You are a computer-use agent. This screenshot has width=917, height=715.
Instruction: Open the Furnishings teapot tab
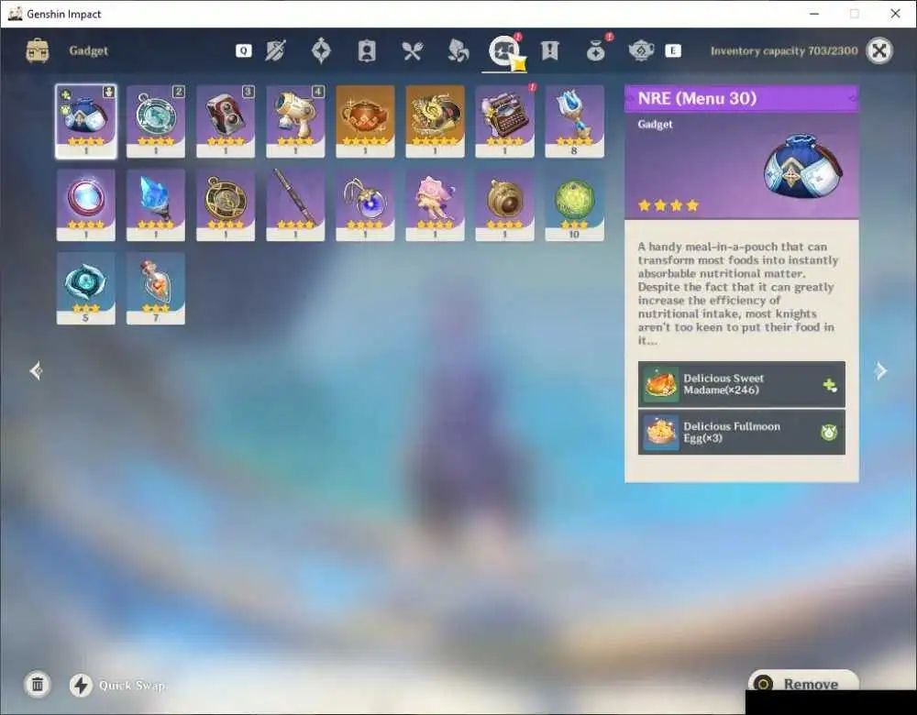pyautogui.click(x=641, y=50)
